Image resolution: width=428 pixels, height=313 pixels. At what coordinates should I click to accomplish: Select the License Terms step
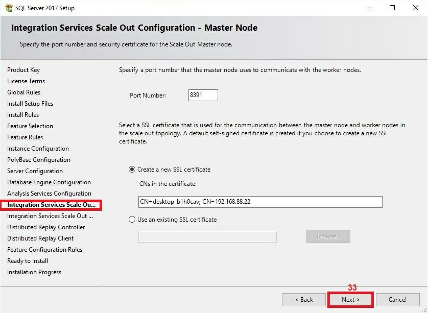coord(26,81)
